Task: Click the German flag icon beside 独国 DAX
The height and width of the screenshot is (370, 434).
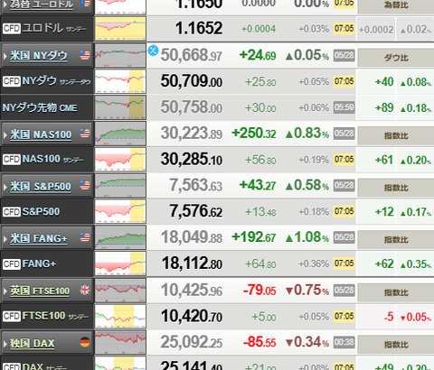Action: tap(85, 342)
